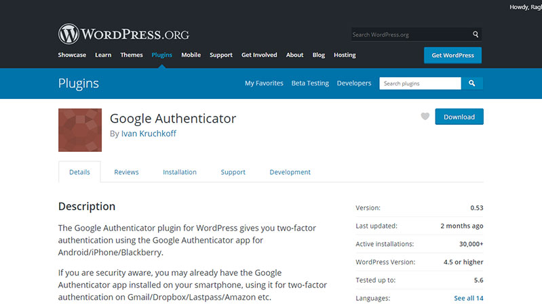The height and width of the screenshot is (305, 542).
Task: Visit the About page
Action: point(294,55)
